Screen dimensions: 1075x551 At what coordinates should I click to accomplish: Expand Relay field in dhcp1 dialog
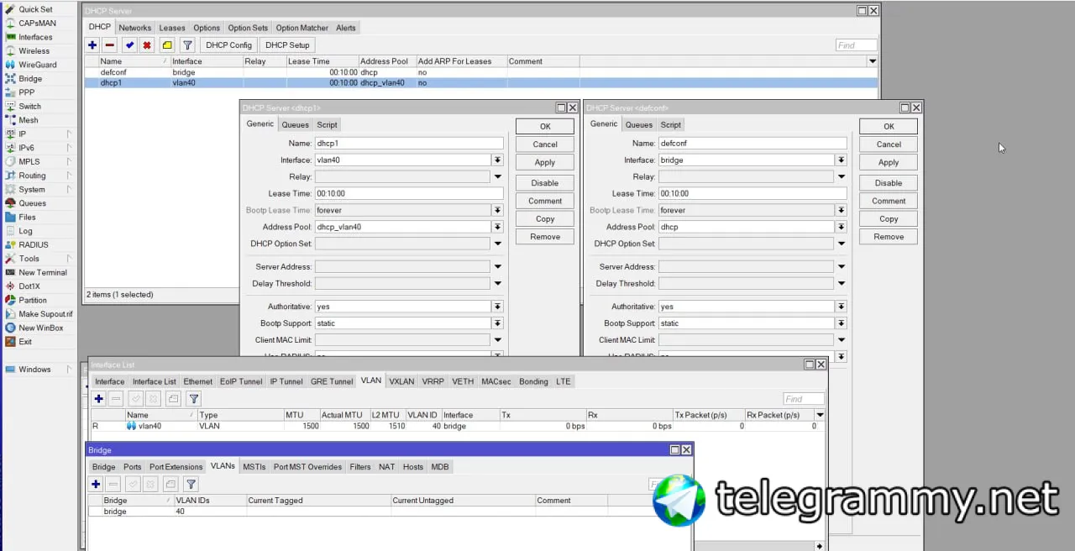click(x=497, y=177)
